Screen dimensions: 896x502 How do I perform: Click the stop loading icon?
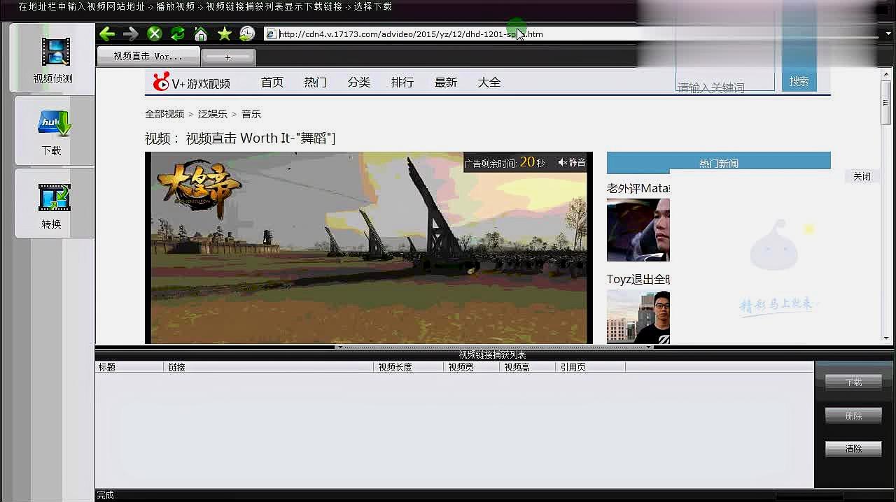(154, 34)
